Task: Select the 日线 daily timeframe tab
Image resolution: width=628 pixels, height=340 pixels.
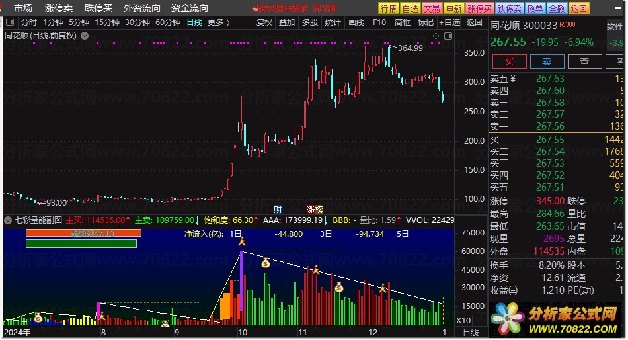Action: pyautogui.click(x=194, y=22)
